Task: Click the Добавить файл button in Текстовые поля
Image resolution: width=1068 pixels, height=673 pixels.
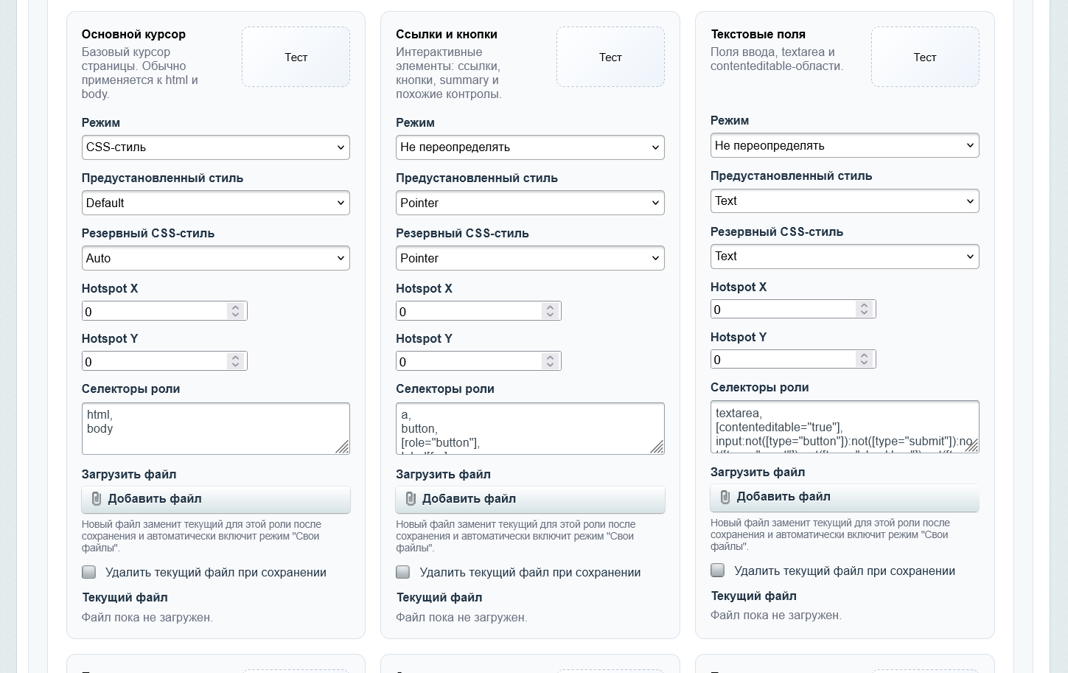Action: (845, 497)
